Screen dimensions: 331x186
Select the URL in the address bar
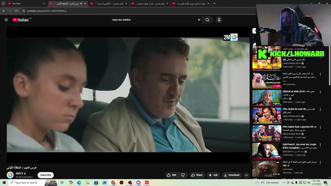pyautogui.click(x=47, y=11)
